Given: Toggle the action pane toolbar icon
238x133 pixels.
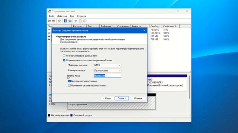Looking at the screenshot, I should click(70, 21).
